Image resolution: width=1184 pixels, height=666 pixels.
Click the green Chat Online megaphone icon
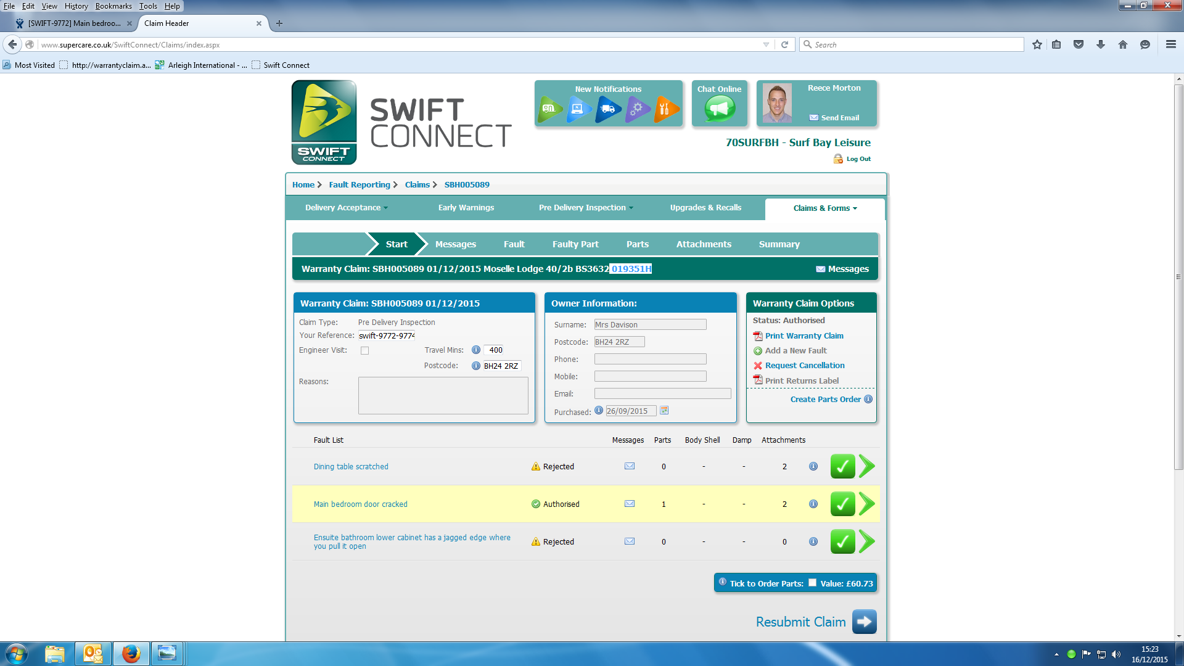click(x=719, y=109)
